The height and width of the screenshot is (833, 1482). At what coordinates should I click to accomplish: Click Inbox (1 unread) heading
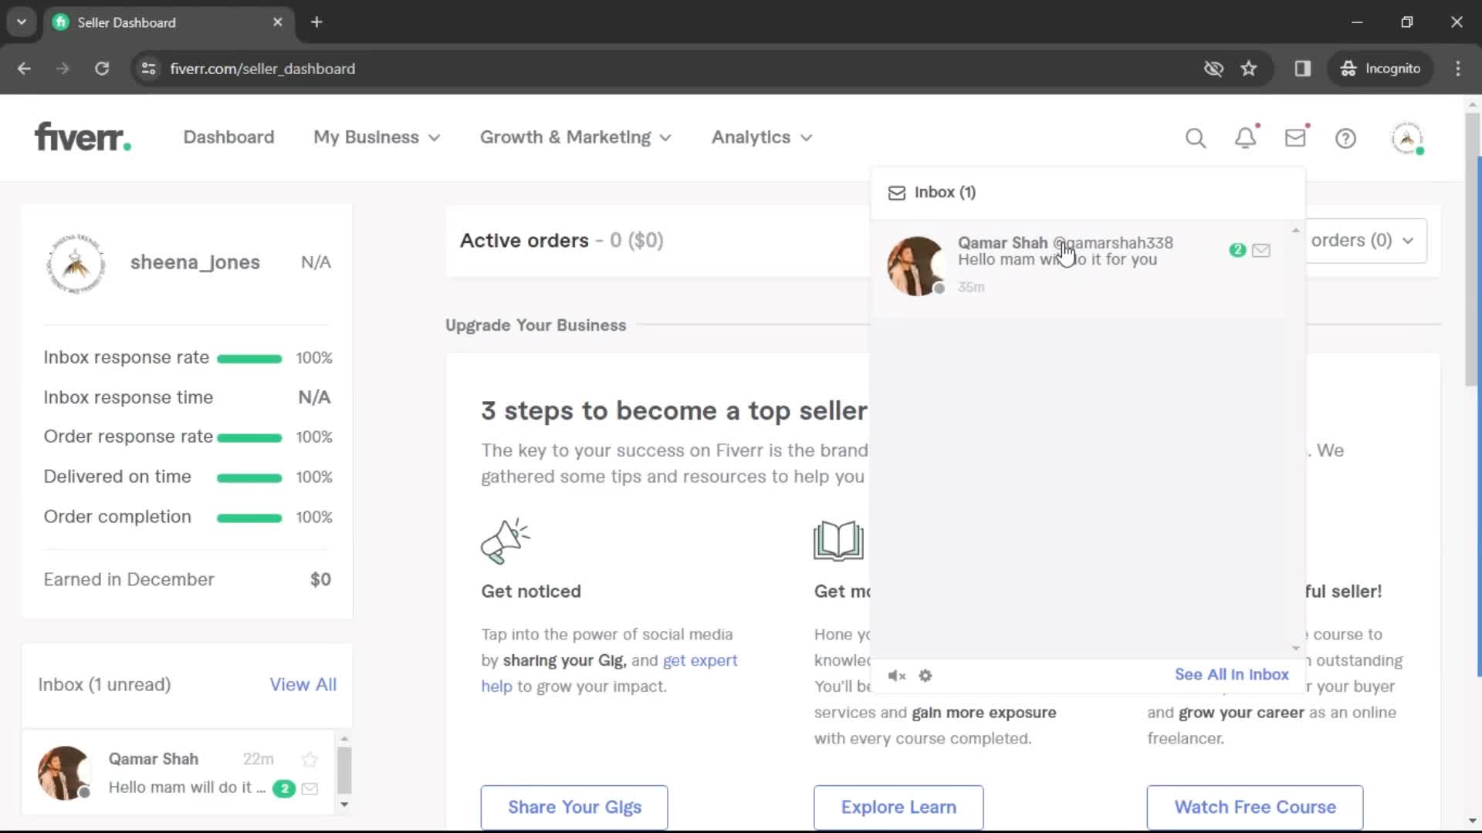pos(104,685)
